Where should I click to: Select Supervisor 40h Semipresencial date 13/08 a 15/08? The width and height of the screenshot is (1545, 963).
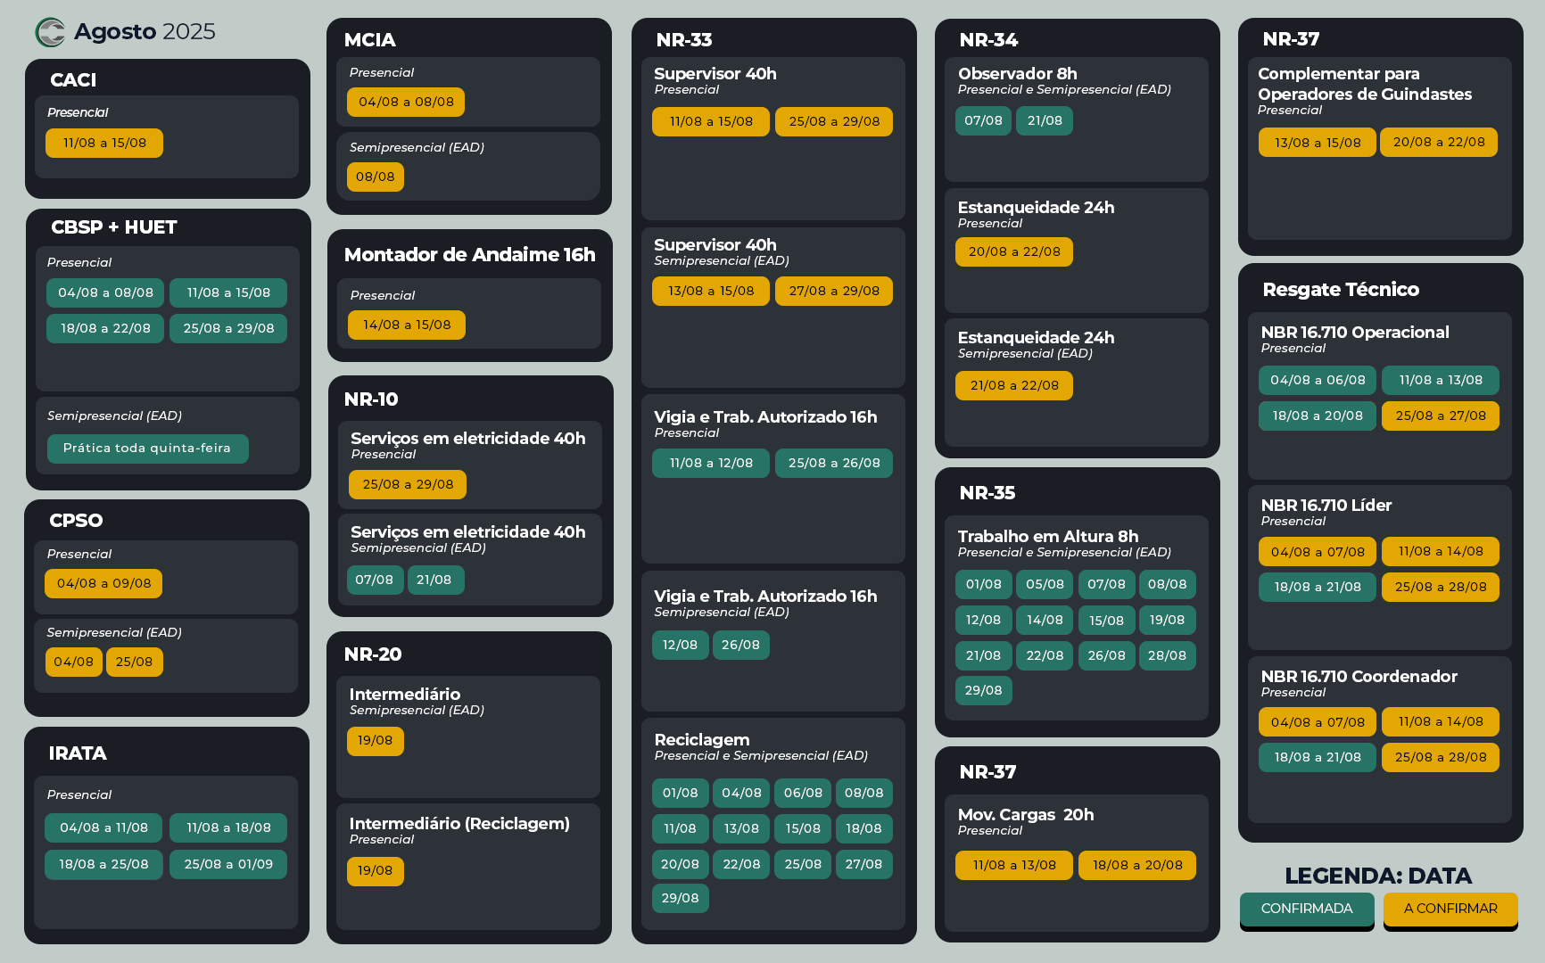(x=711, y=291)
